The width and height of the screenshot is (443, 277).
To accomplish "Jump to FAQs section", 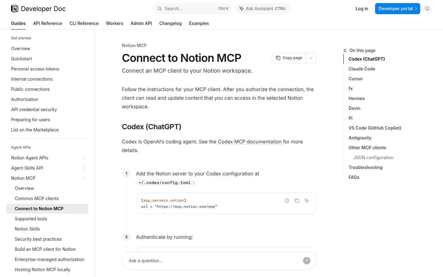I will tap(354, 177).
